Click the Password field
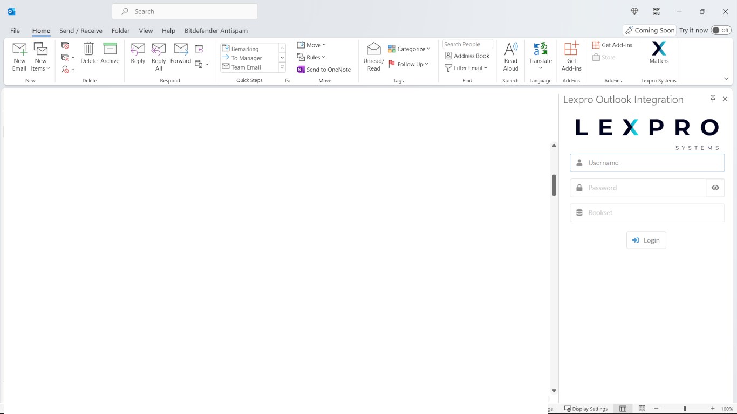Viewport: 737px width, 414px height. [x=638, y=188]
